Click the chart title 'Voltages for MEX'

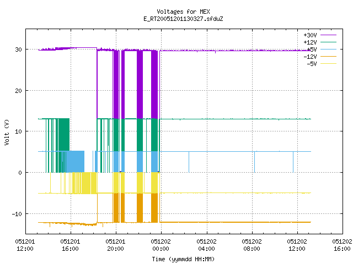click(183, 12)
